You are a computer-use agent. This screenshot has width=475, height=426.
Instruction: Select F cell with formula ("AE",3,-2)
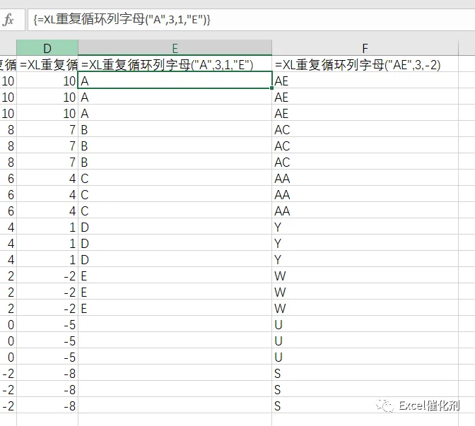click(x=365, y=64)
